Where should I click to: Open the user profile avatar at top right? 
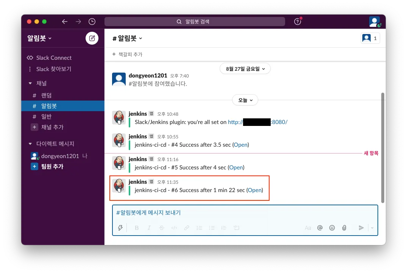tap(374, 22)
